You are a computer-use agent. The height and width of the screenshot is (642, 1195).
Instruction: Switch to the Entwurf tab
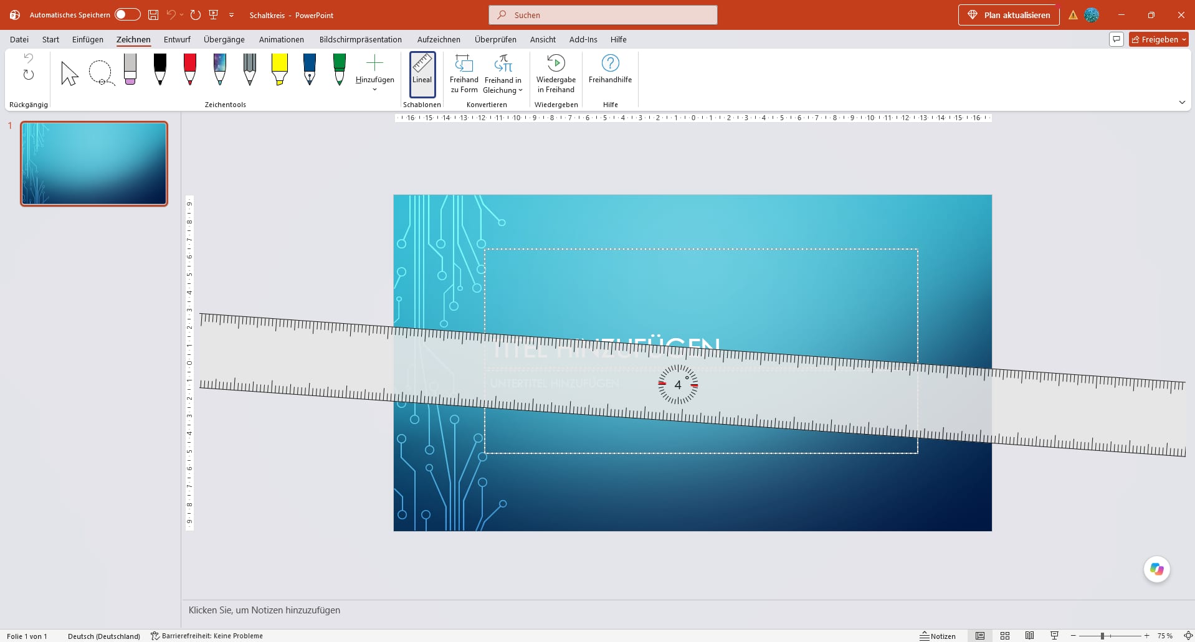(x=177, y=39)
